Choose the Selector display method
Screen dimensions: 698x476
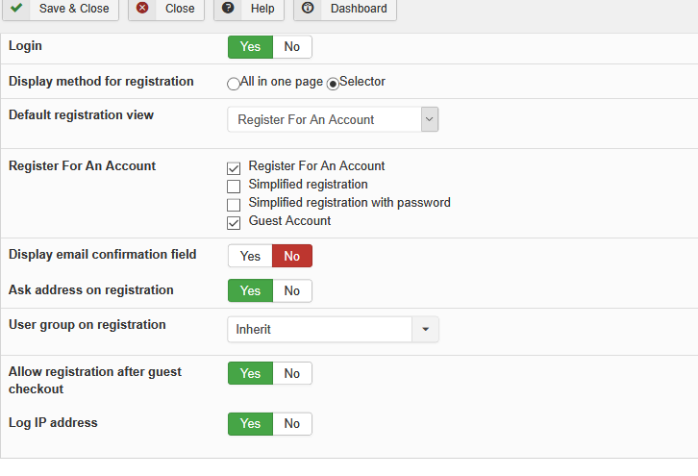334,84
